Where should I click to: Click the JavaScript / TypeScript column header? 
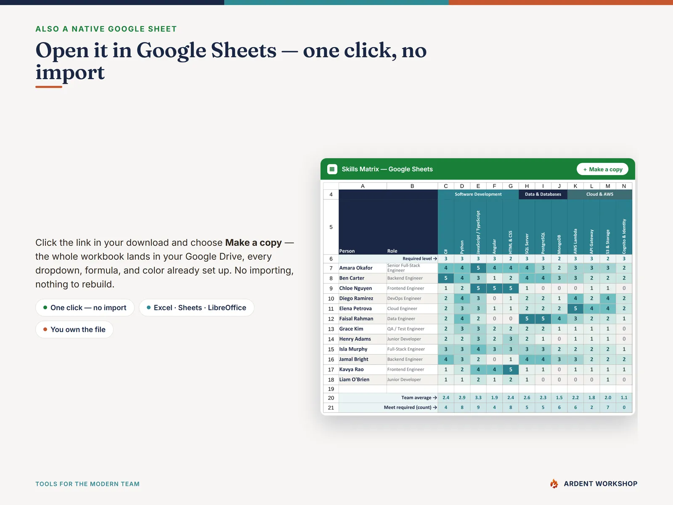pos(478,227)
